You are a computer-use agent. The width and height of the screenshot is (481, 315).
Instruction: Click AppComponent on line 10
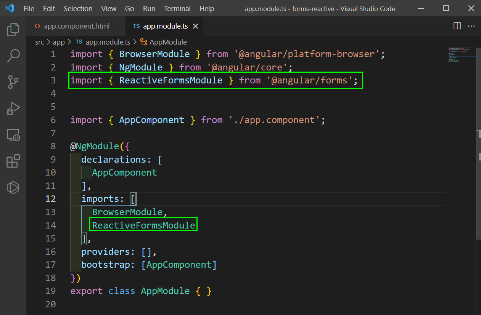[124, 173]
